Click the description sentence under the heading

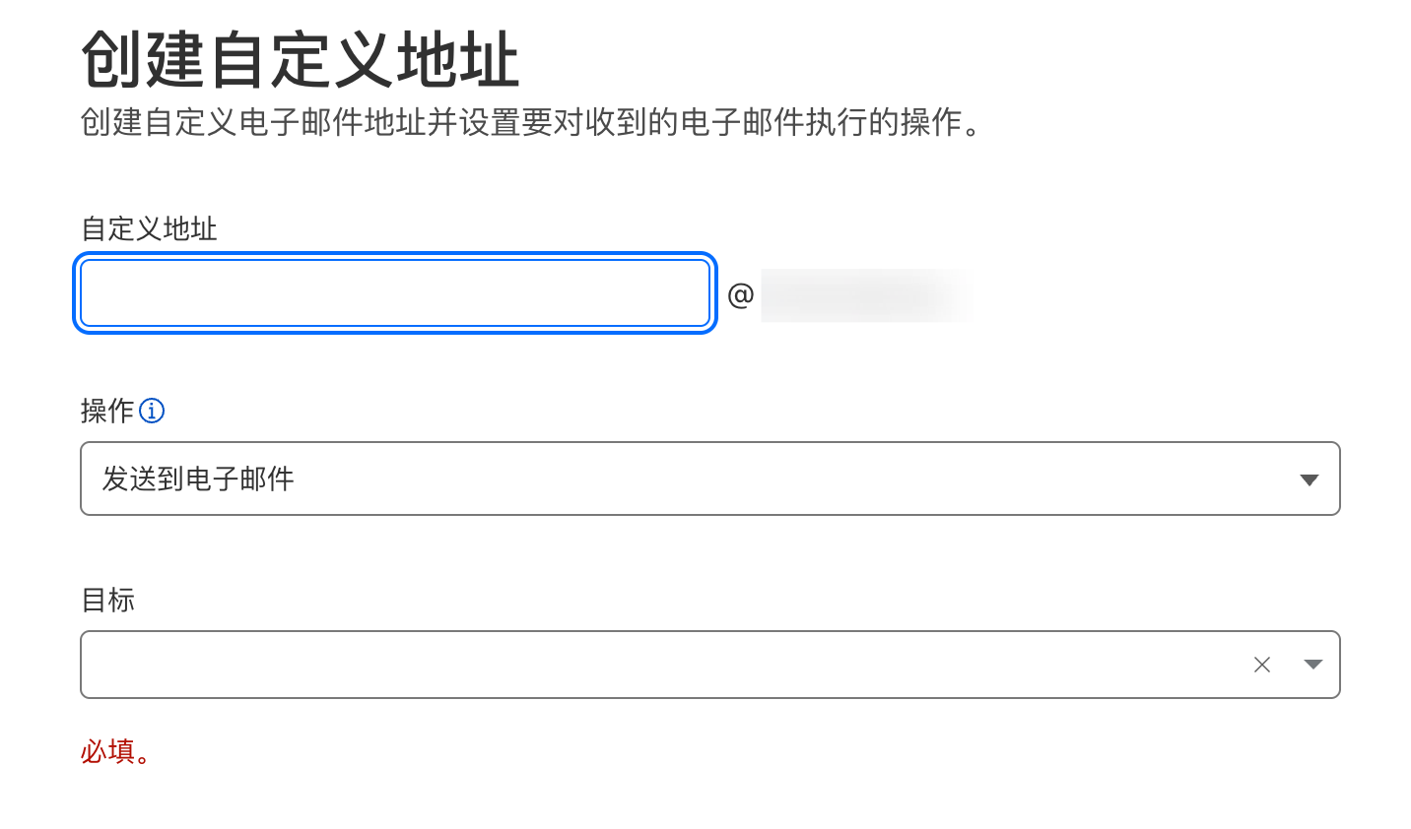[530, 122]
